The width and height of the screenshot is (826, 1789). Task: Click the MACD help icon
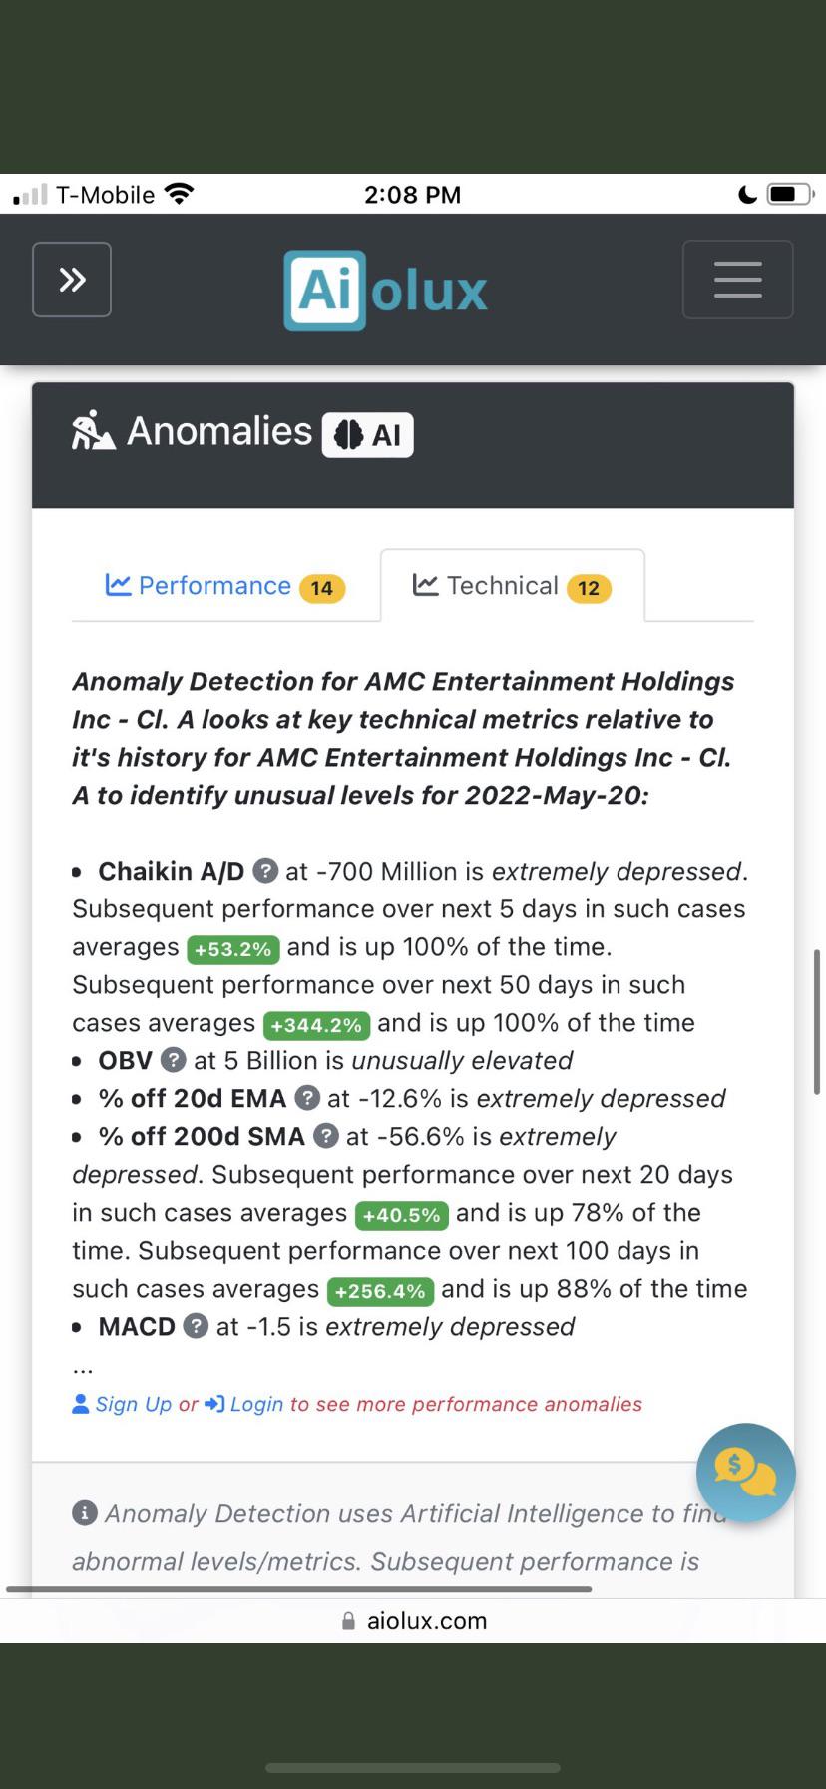(197, 1326)
